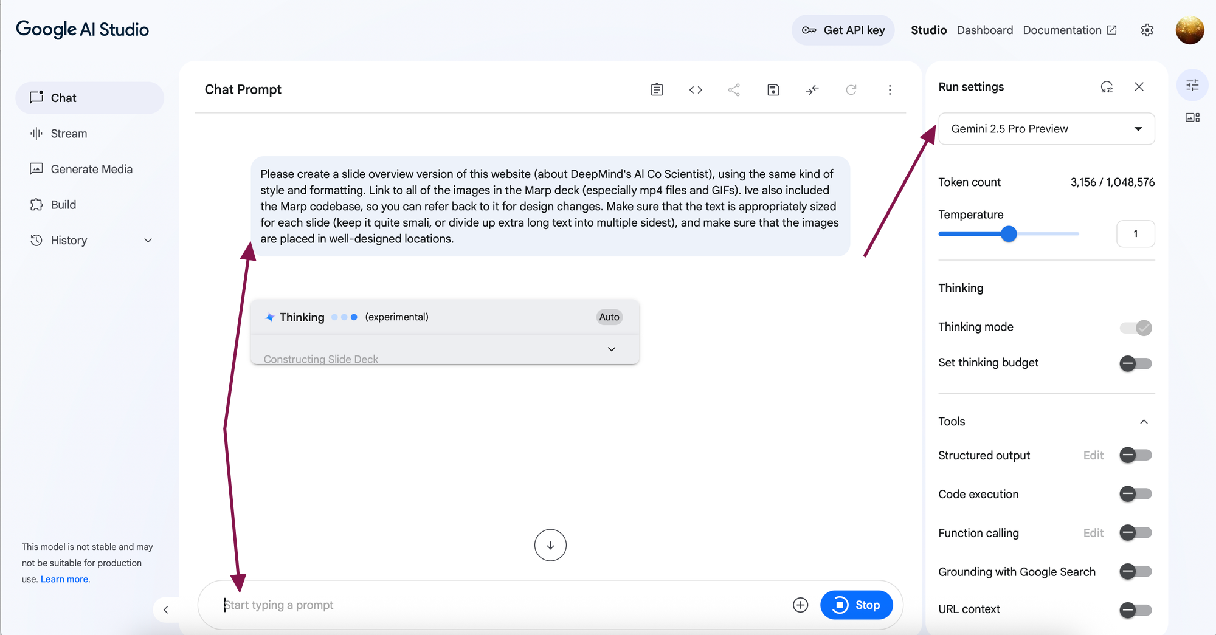Save the prompt with floppy disk icon
Image resolution: width=1216 pixels, height=635 pixels.
point(773,90)
